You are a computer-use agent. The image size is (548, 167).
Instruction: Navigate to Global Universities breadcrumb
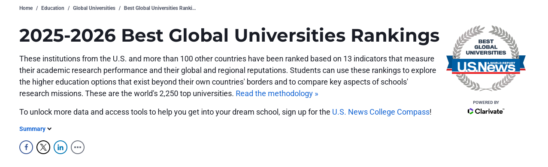tap(94, 8)
